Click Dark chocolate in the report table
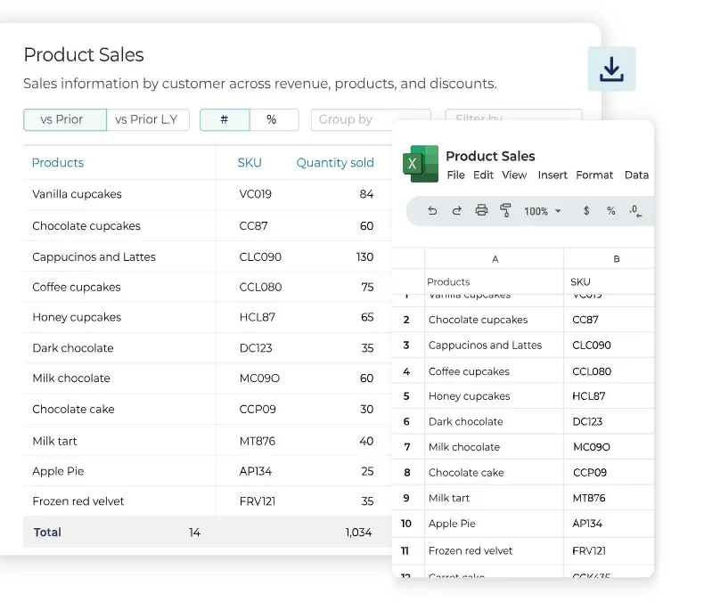The image size is (704, 602). (x=73, y=348)
